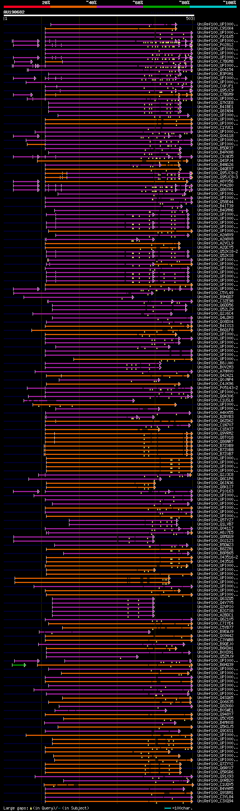The width and height of the screenshot is (240, 811).
Task: Click the purple ~60% identity legend bar
Action: pyautogui.click(x=120, y=6)
